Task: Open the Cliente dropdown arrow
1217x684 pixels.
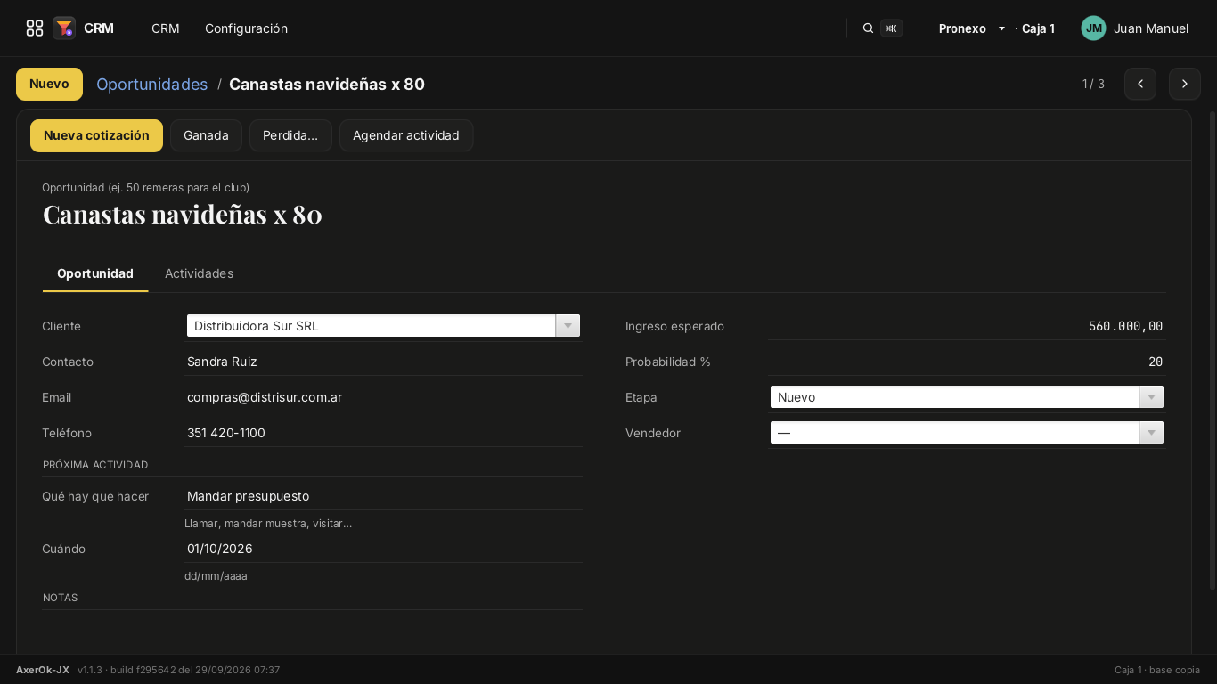Action: 568,326
